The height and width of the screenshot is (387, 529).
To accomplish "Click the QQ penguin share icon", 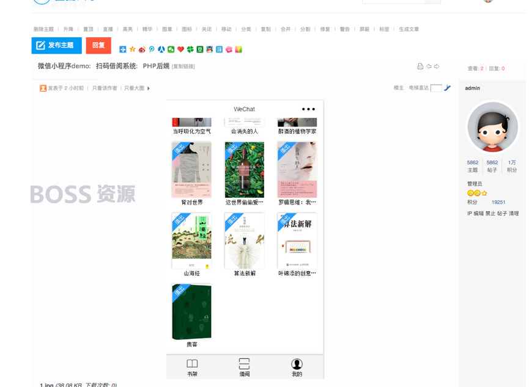I will (x=210, y=49).
